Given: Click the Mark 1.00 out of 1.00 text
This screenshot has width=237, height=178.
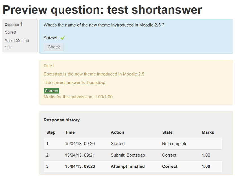Looking at the screenshot, I should (17, 44).
